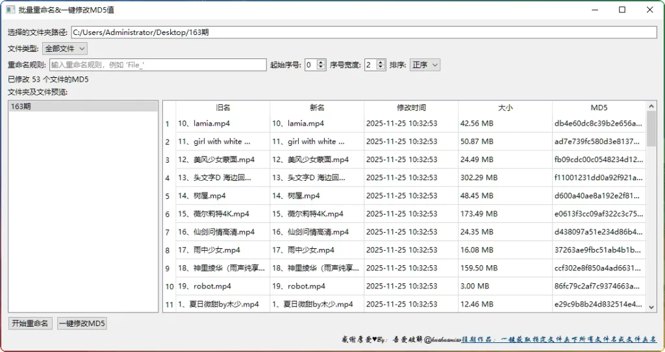Click modified time cell in row 3
The image size is (665, 352).
tap(411, 159)
